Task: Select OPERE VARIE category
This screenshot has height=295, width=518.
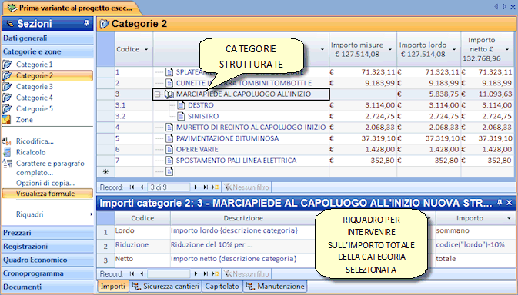Action: tap(197, 149)
